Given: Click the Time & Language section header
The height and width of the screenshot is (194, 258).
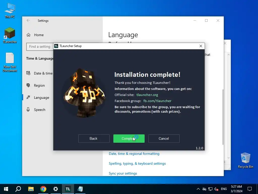Looking at the screenshot, I should tap(40, 58).
